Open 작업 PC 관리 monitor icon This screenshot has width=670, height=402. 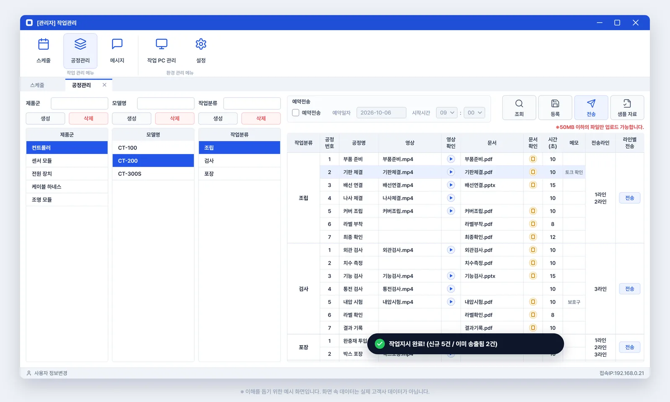[162, 51]
